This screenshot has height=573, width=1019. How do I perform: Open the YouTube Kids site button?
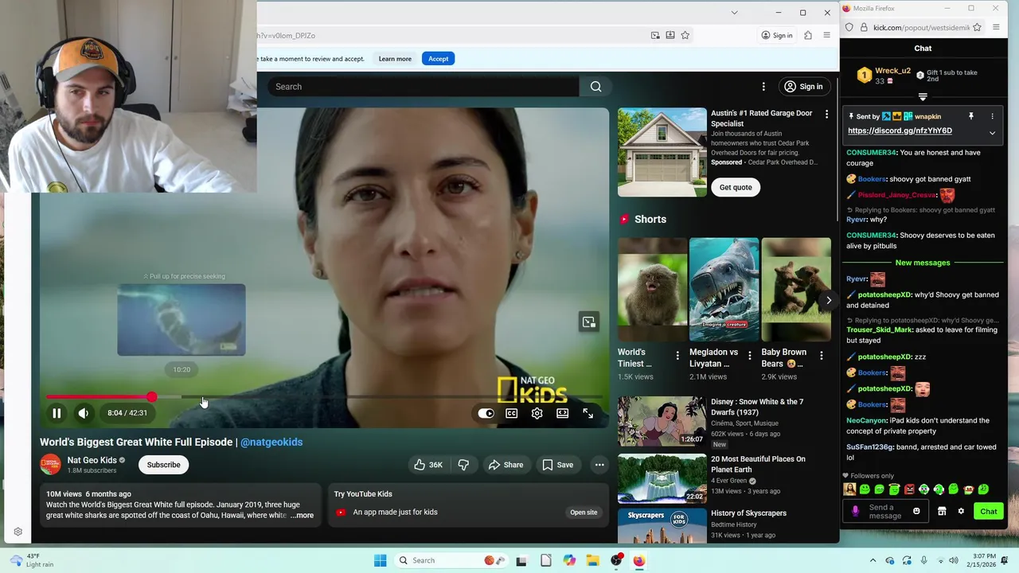(584, 513)
